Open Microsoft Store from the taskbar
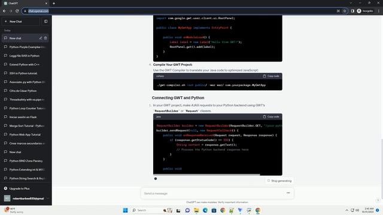The height and width of the screenshot is (215, 383). [214, 210]
